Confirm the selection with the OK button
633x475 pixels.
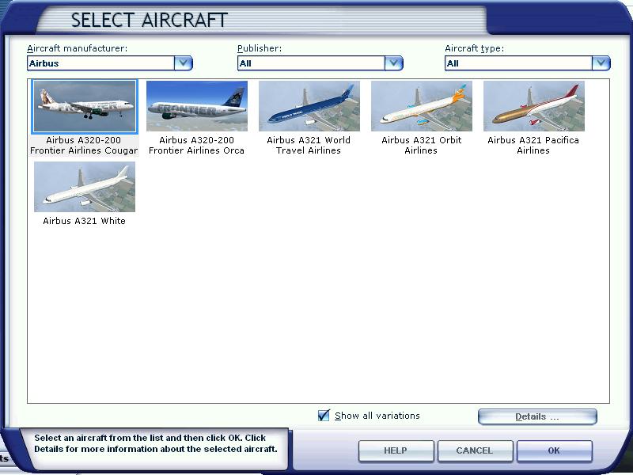click(x=554, y=450)
